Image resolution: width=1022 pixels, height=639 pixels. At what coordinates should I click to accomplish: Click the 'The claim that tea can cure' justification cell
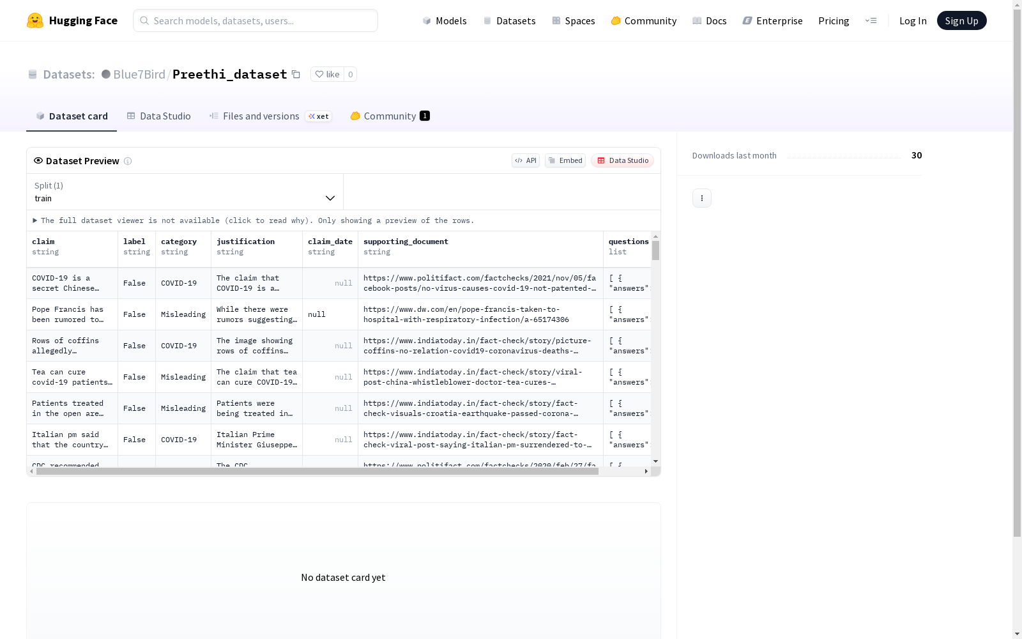257,377
